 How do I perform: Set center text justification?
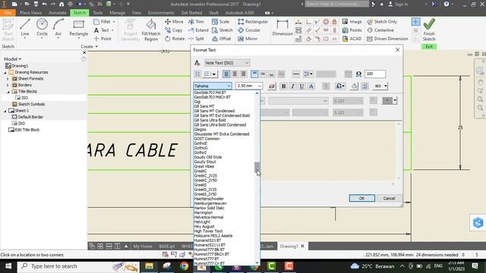click(x=235, y=74)
